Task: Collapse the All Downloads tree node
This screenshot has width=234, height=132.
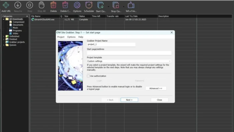Action: [4, 19]
